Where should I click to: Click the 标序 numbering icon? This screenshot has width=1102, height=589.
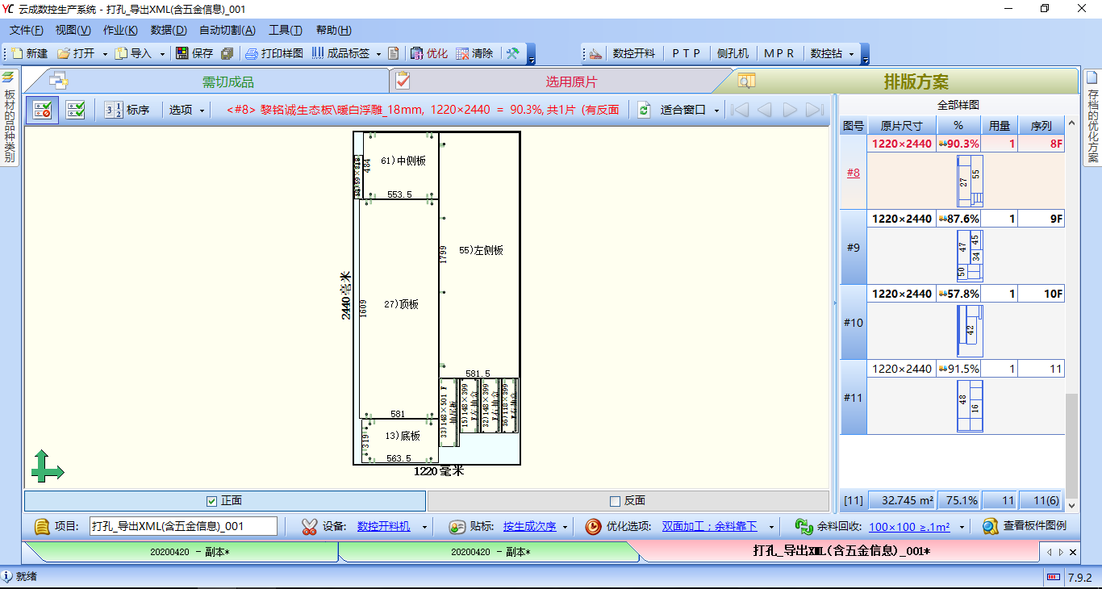point(114,110)
